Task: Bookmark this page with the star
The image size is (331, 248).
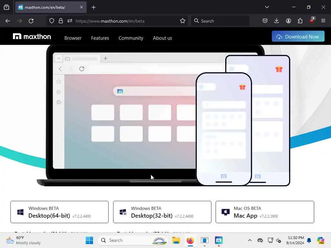Action: click(x=183, y=21)
